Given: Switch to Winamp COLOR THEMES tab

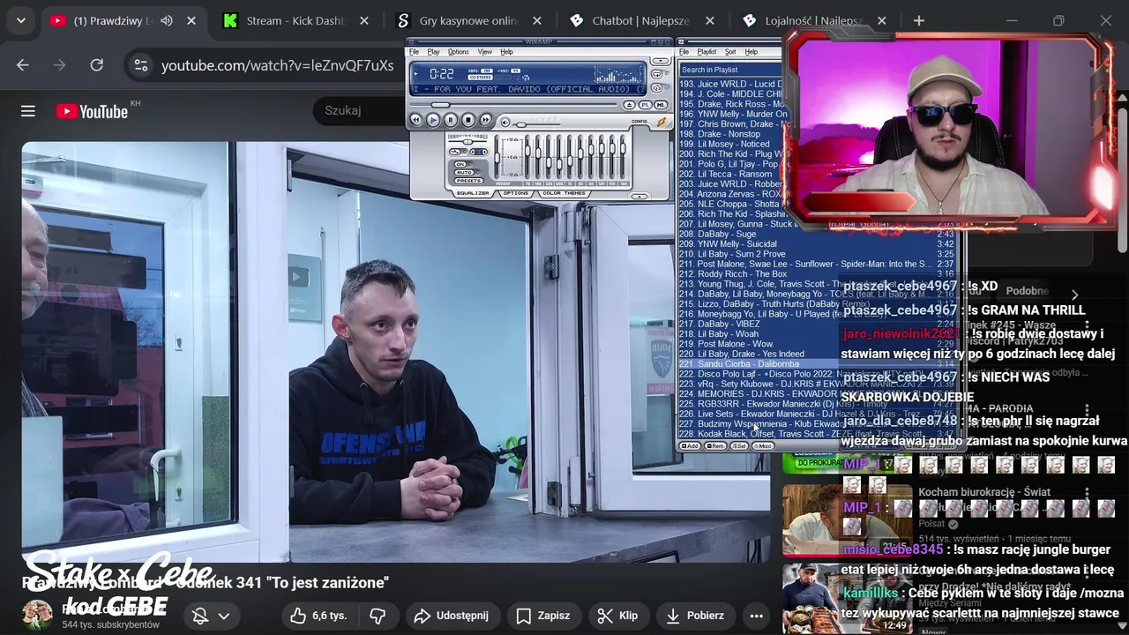Looking at the screenshot, I should click(564, 193).
